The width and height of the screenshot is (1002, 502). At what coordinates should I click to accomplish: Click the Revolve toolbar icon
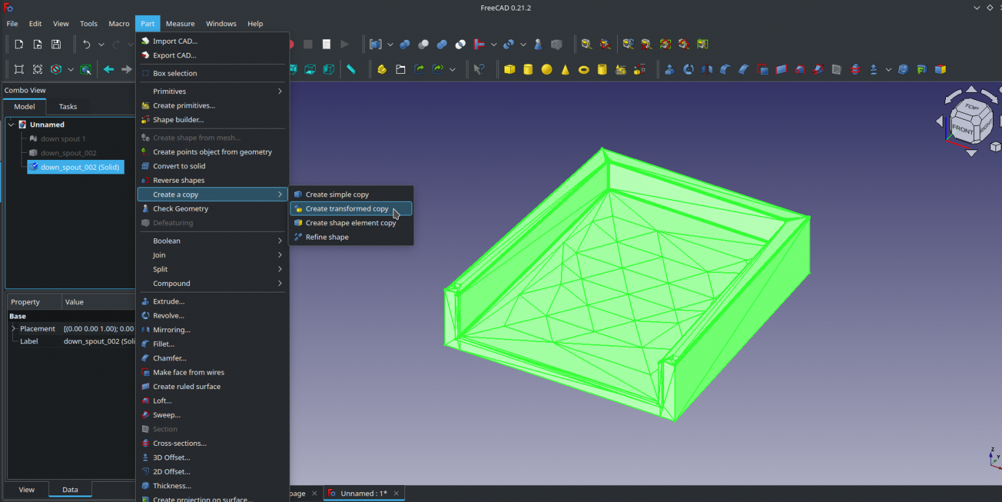coord(688,69)
